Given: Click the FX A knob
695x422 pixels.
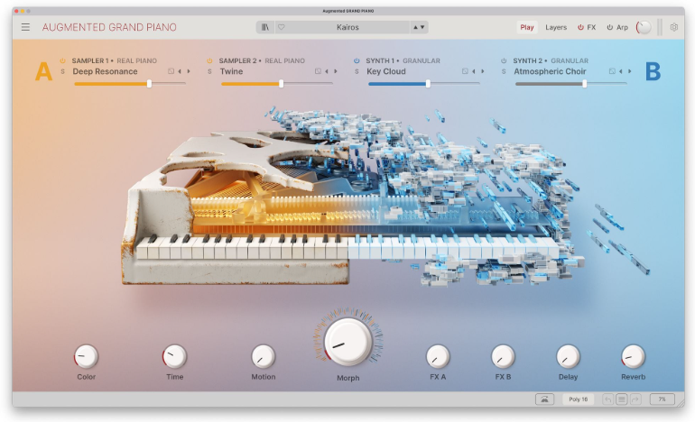Looking at the screenshot, I should pyautogui.click(x=438, y=356).
